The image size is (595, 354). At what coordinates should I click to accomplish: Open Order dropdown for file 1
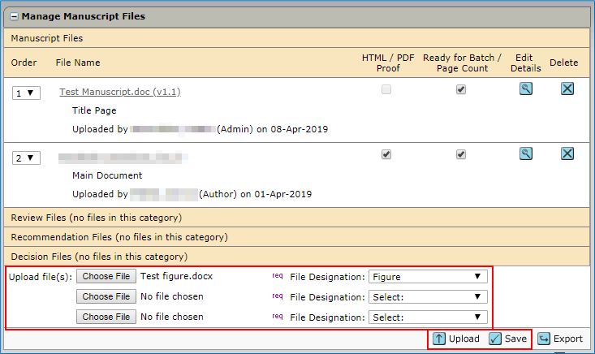click(x=25, y=93)
